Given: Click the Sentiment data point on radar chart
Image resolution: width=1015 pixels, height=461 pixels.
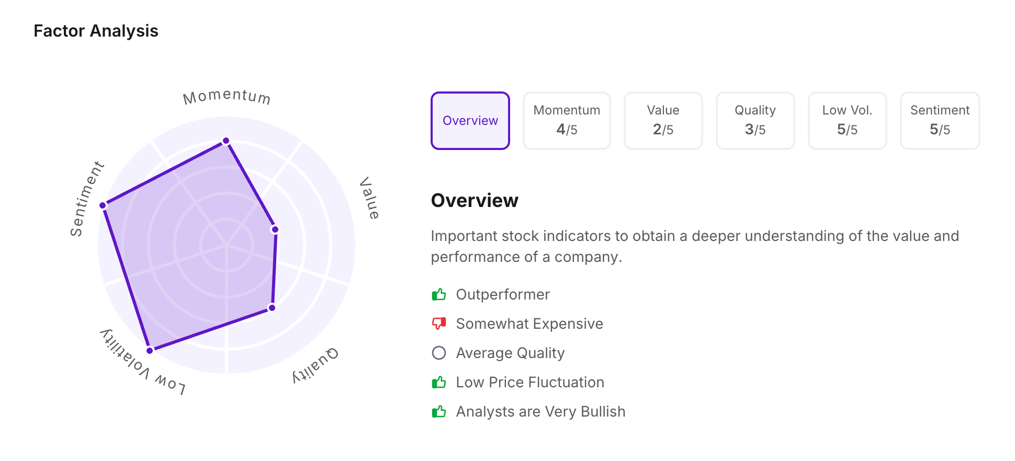Looking at the screenshot, I should [103, 205].
